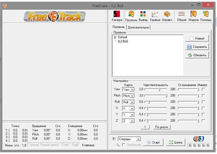Image resolution: width=217 pixels, height=154 pixels.
Task: Click the button labeled 1
Action: coord(145,127)
